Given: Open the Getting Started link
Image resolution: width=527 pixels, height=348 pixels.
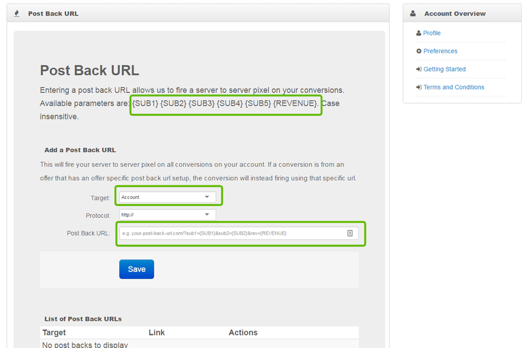Looking at the screenshot, I should [x=445, y=69].
